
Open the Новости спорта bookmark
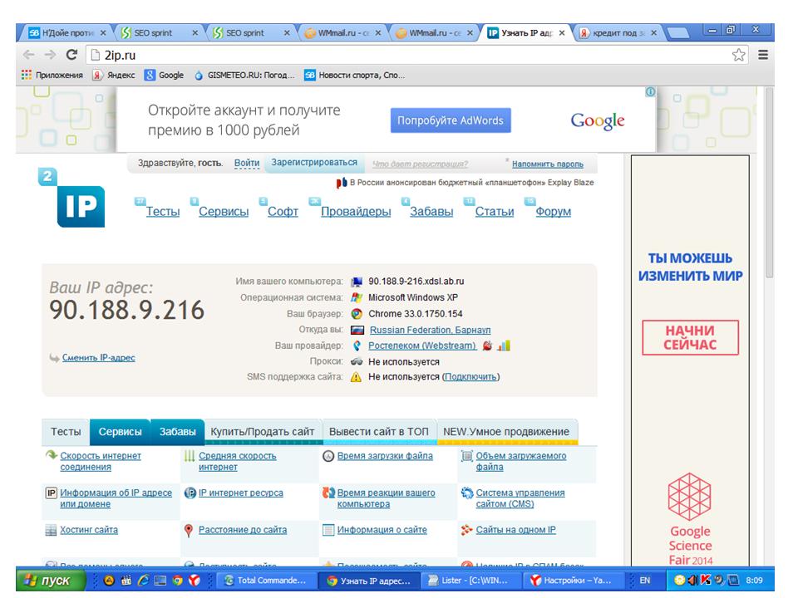(x=355, y=76)
